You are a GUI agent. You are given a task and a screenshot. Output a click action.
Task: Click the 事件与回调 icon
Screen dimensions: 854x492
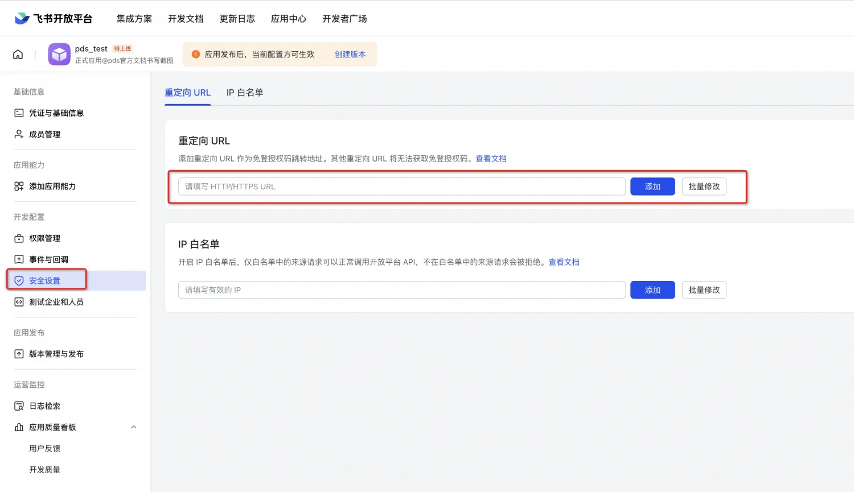coord(19,259)
